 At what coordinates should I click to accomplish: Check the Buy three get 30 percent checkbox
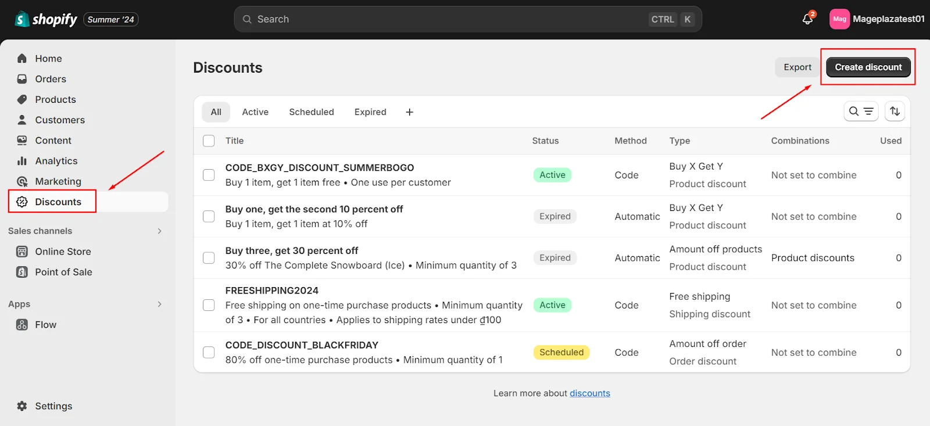[x=209, y=257]
